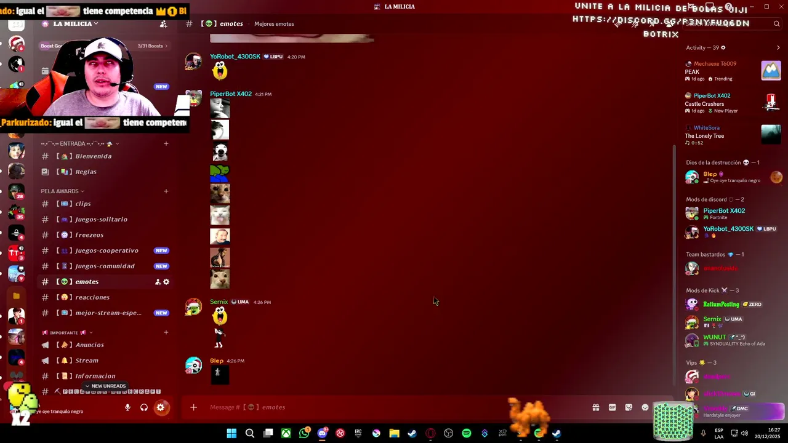Open the freezeos channel

[x=105, y=235]
